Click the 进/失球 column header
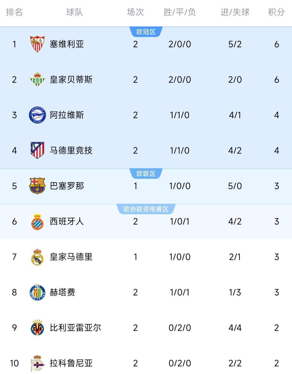 tap(235, 12)
